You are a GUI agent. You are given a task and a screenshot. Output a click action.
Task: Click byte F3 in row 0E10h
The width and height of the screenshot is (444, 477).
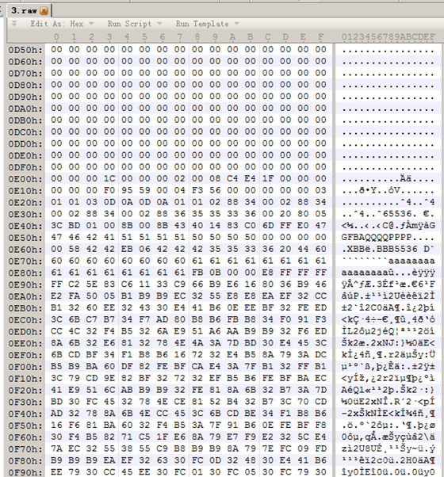[x=197, y=190]
